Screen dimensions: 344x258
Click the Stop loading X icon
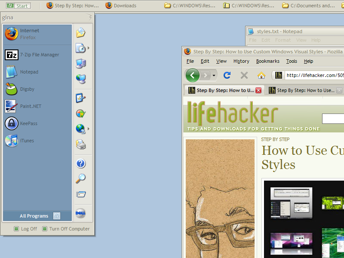point(244,75)
